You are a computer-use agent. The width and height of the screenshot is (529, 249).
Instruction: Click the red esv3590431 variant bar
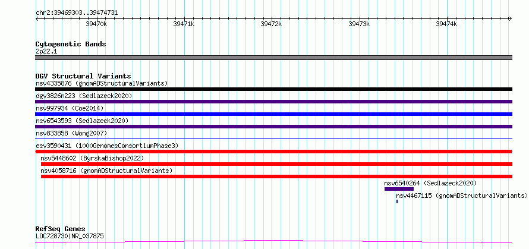pyautogui.click(x=273, y=152)
